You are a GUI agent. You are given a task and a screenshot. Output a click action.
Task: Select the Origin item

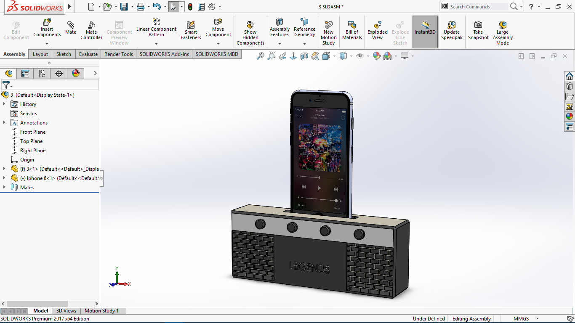pos(27,160)
